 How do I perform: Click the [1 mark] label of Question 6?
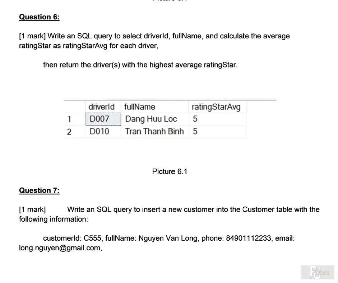(x=32, y=36)
